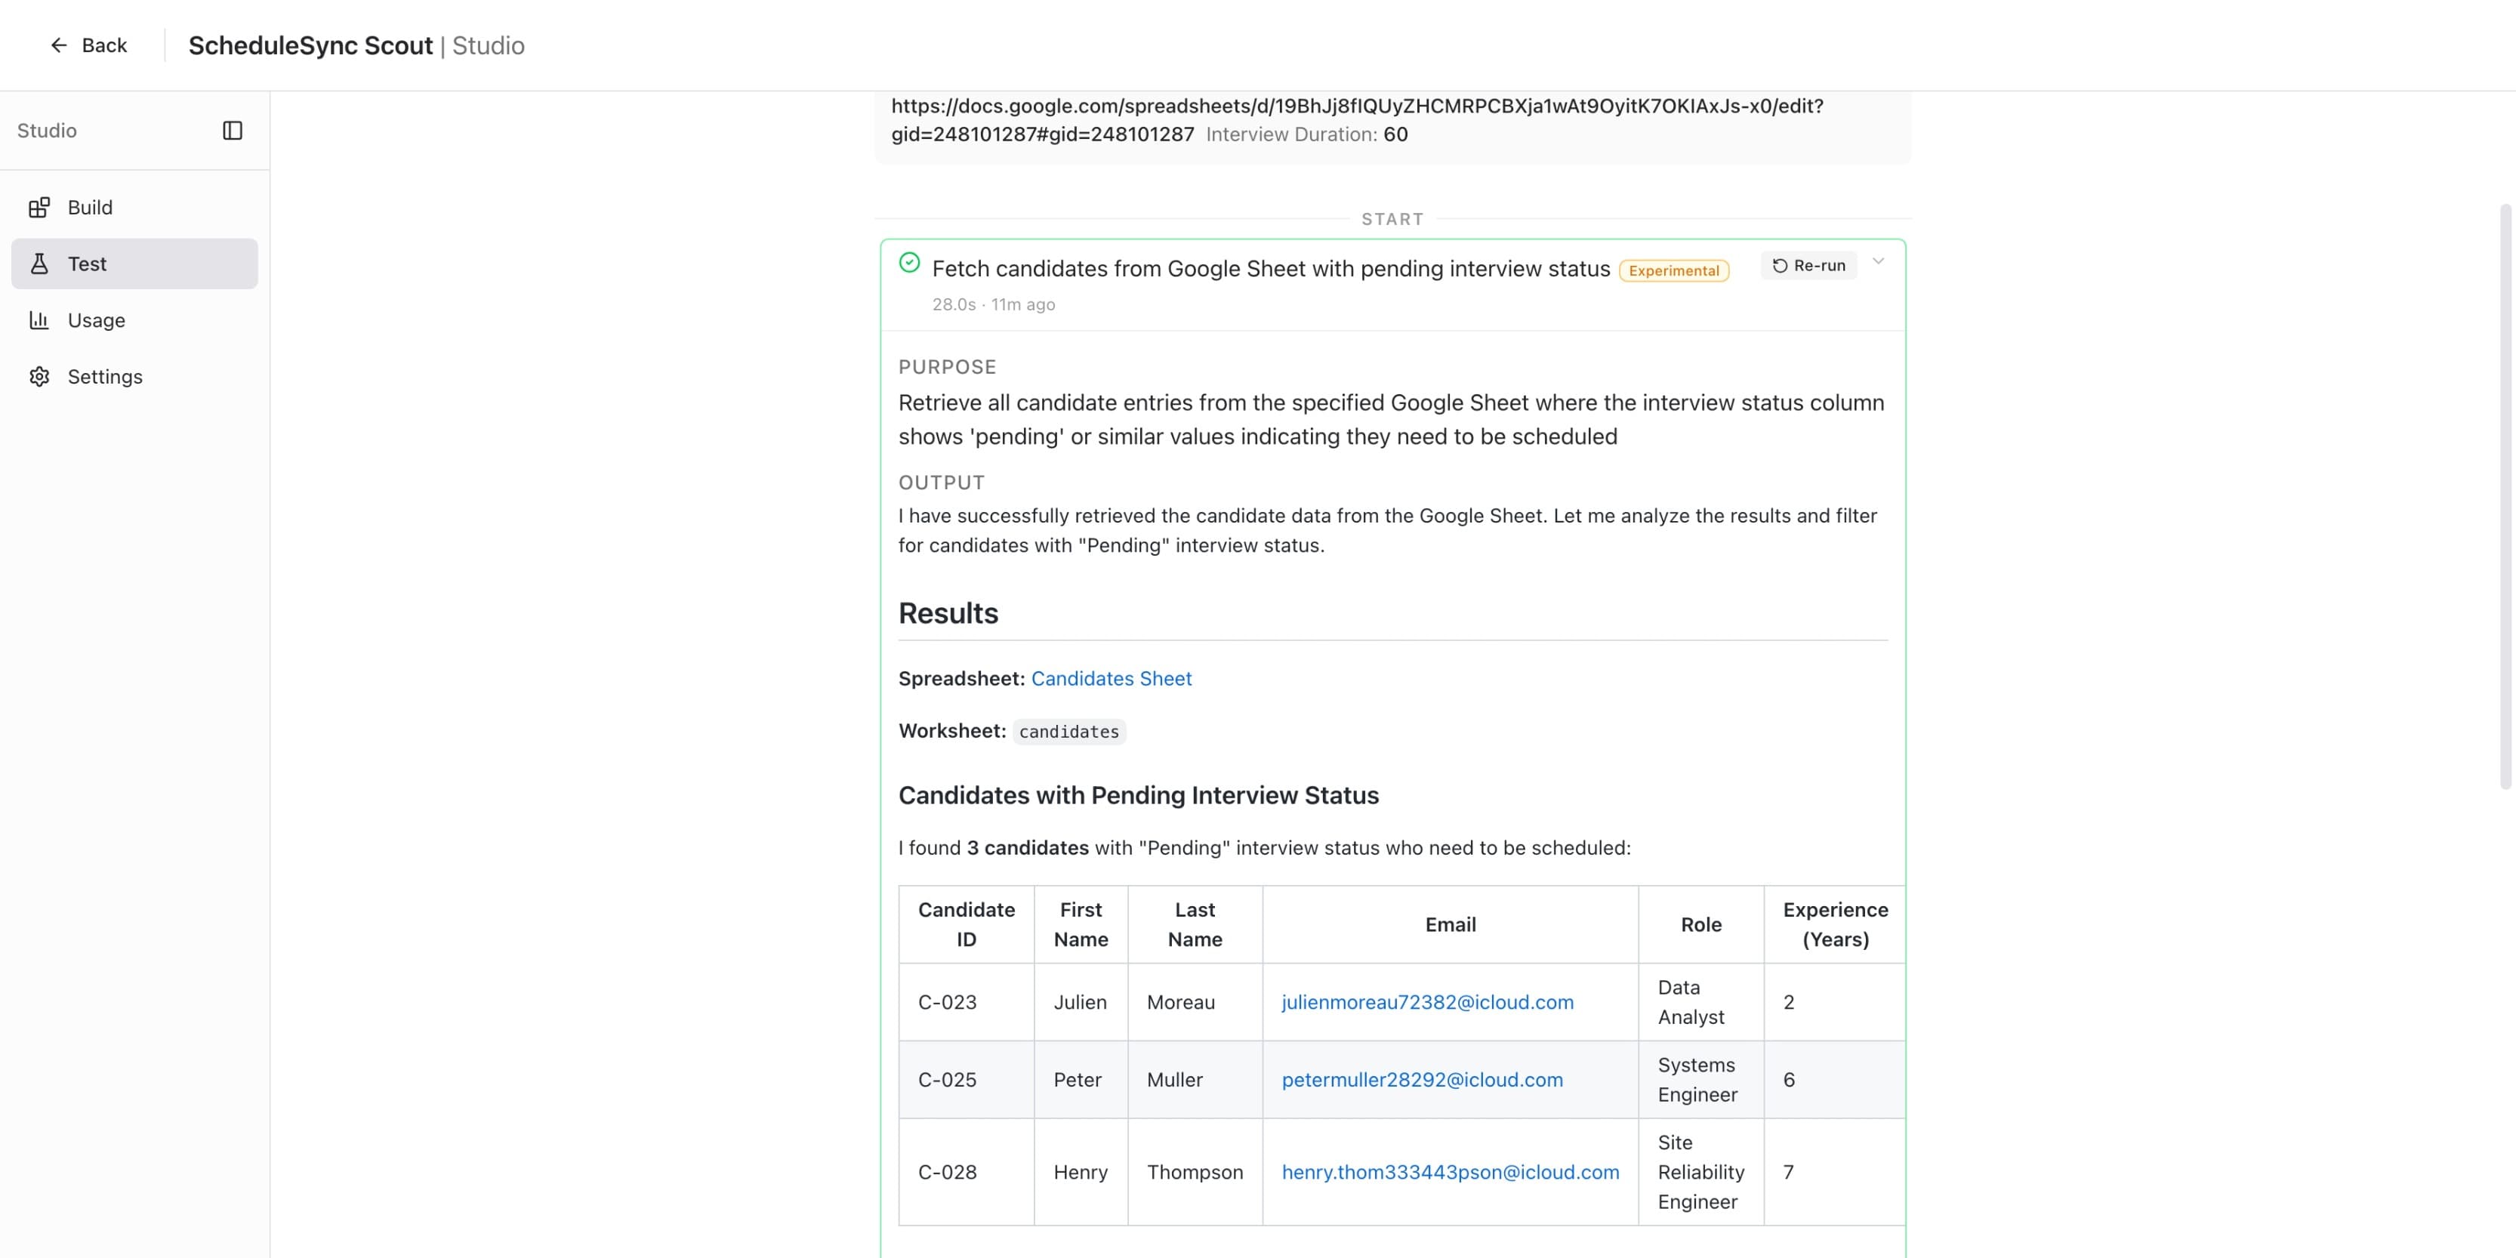
Task: Open Usage via the bar chart icon
Action: point(39,319)
